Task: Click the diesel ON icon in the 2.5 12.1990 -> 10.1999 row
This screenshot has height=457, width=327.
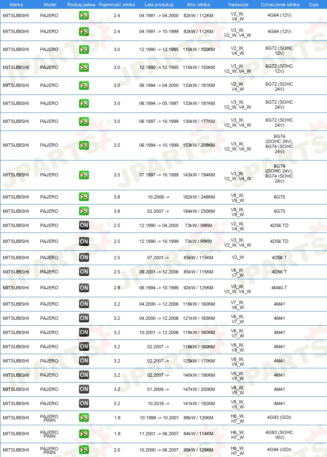Action: click(84, 241)
